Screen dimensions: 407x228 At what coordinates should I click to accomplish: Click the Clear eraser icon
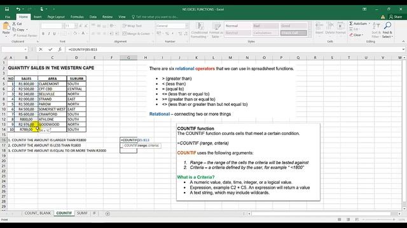(x=351, y=35)
